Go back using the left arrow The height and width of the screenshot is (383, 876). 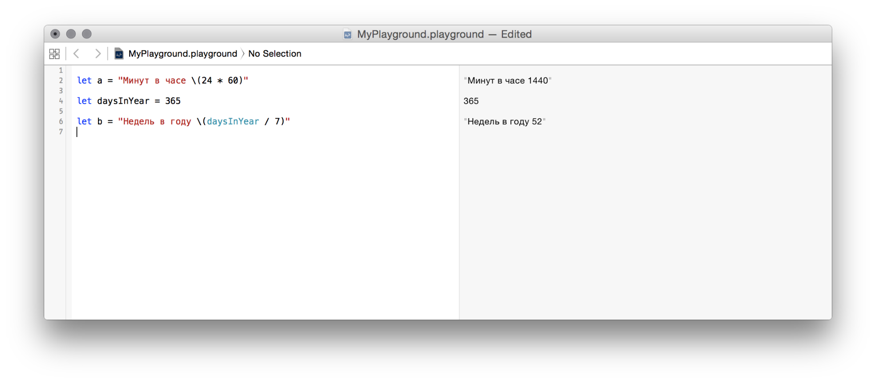coord(77,54)
